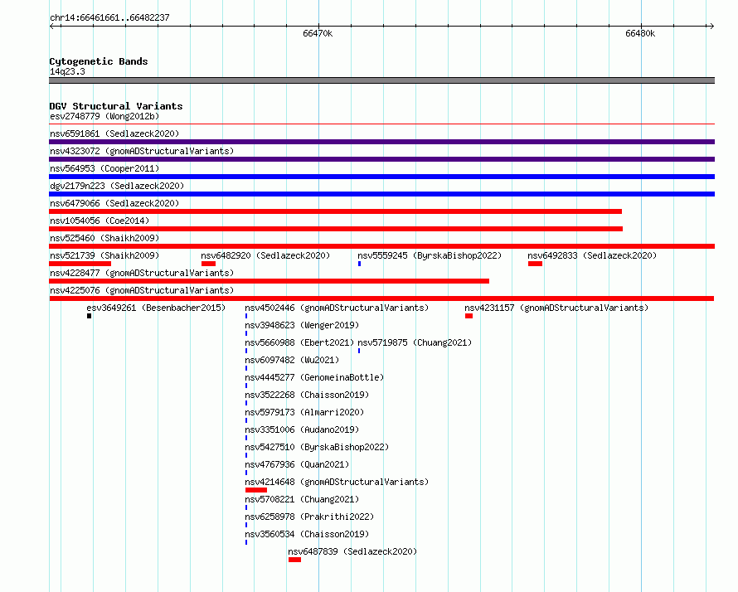Click the ruler's left arrow end
Screen dimensions: 738x592
(x=52, y=26)
